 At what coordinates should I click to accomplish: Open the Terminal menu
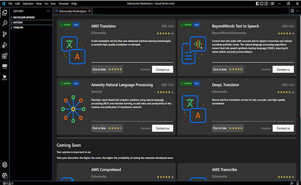click(63, 4)
